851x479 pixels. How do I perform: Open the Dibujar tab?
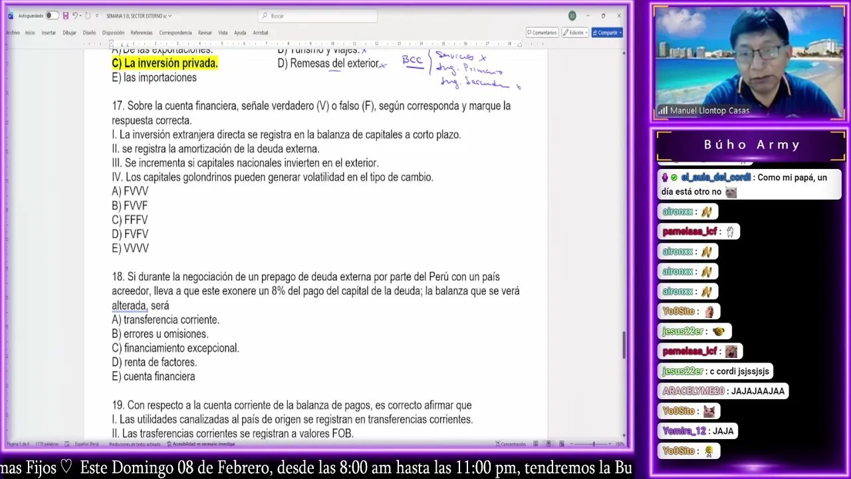tap(70, 33)
